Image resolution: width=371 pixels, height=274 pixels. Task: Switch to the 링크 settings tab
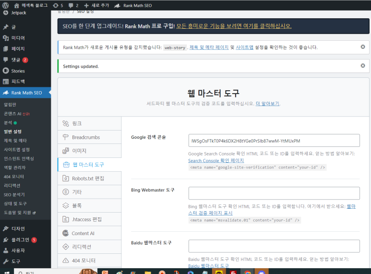pos(89,123)
